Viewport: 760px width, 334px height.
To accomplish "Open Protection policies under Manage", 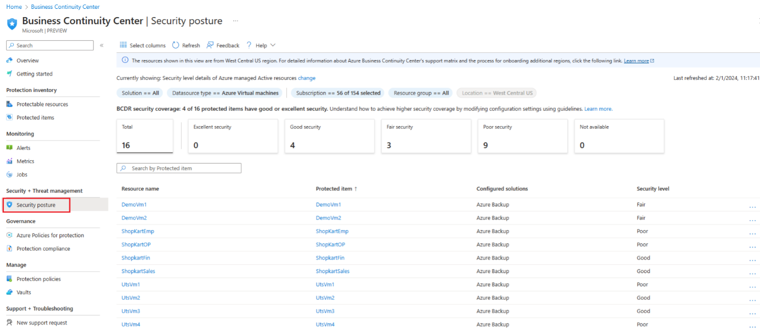I will pyautogui.click(x=10, y=278).
